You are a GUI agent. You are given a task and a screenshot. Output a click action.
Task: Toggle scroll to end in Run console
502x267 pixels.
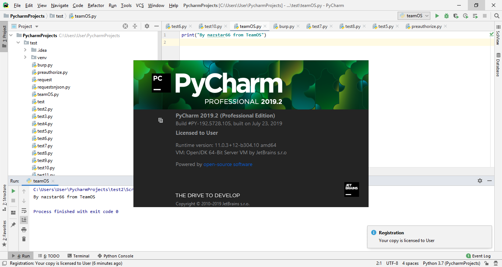point(24,220)
